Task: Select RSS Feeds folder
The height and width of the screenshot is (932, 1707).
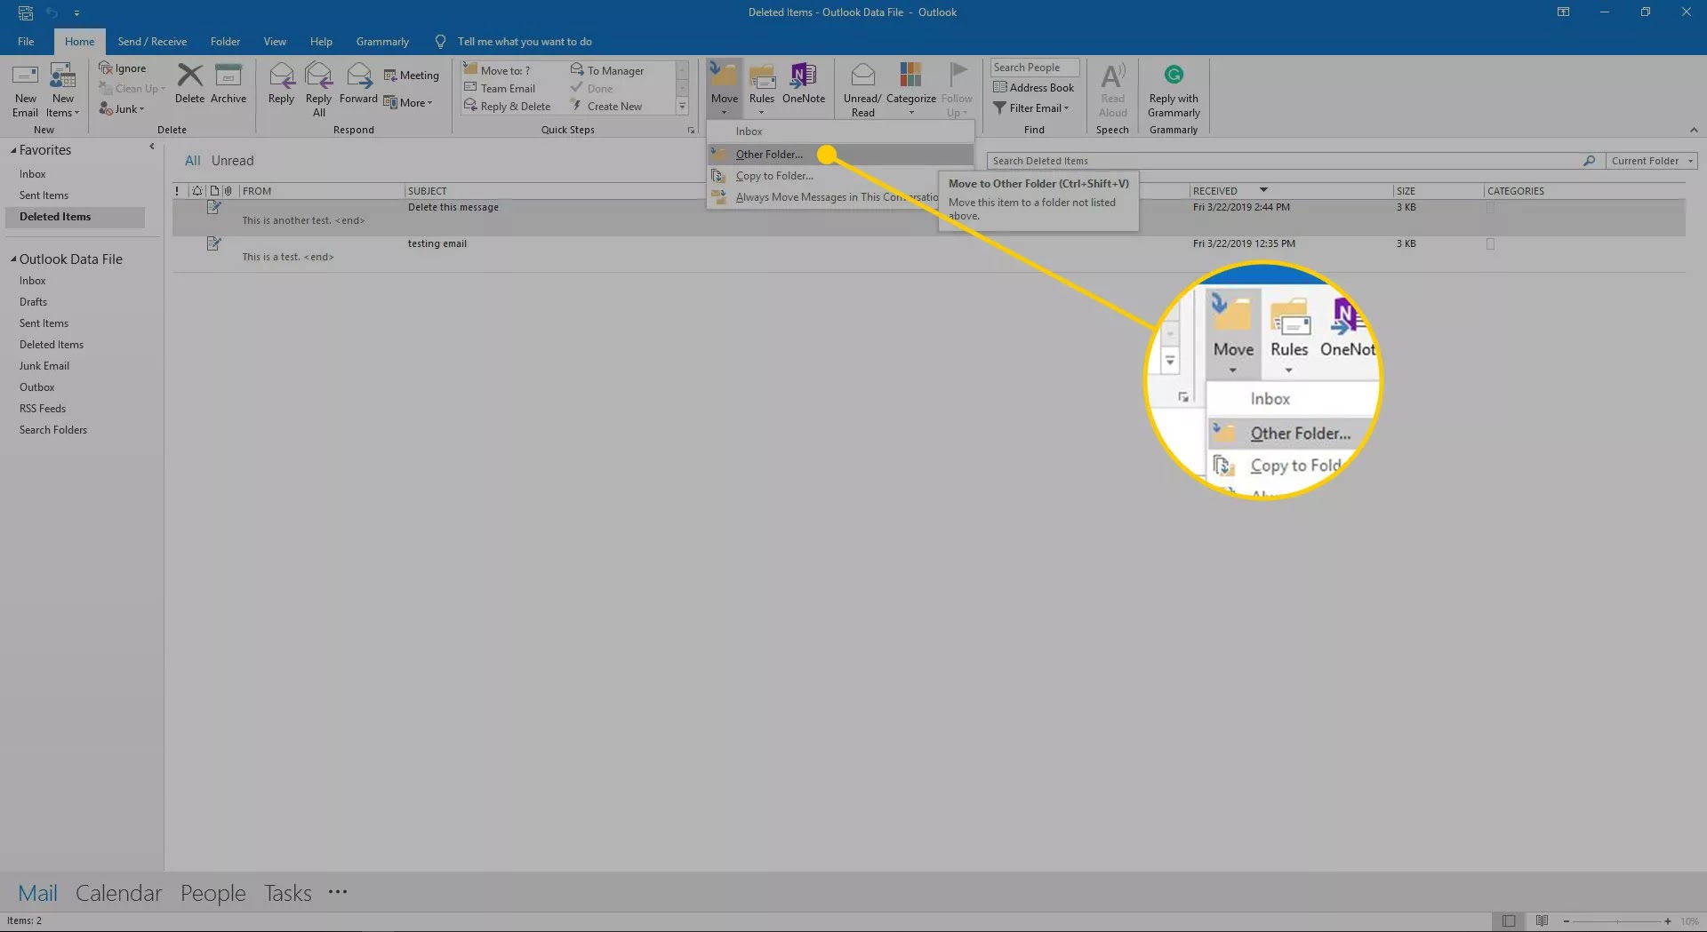Action: click(x=42, y=409)
